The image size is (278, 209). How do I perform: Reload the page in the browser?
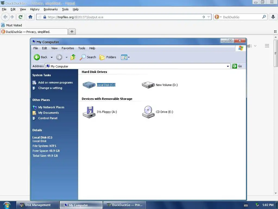click(20, 17)
